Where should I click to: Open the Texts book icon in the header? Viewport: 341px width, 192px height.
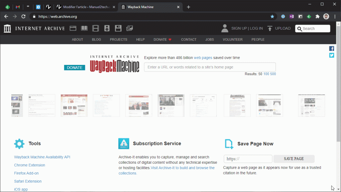point(84,28)
